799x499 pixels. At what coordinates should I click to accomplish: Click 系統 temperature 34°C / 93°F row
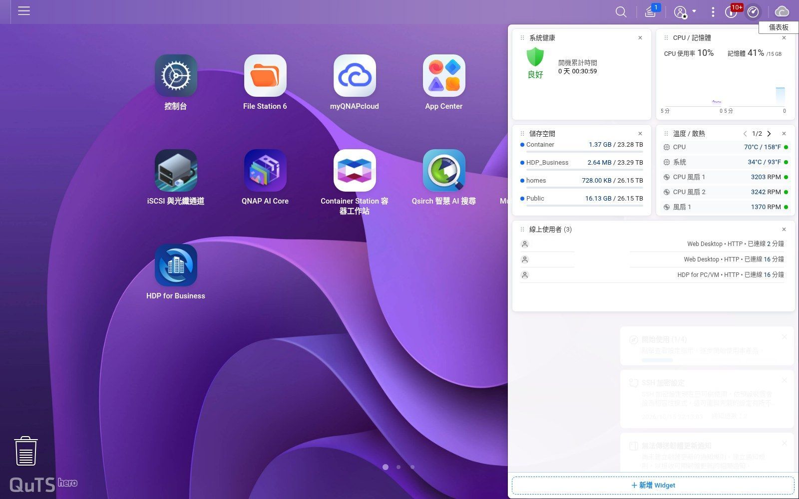[726, 162]
